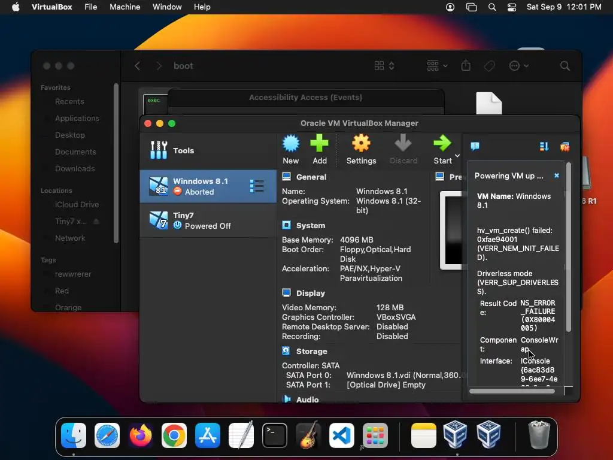Open Finder more actions dropdown
Image resolution: width=613 pixels, height=460 pixels.
tap(519, 66)
